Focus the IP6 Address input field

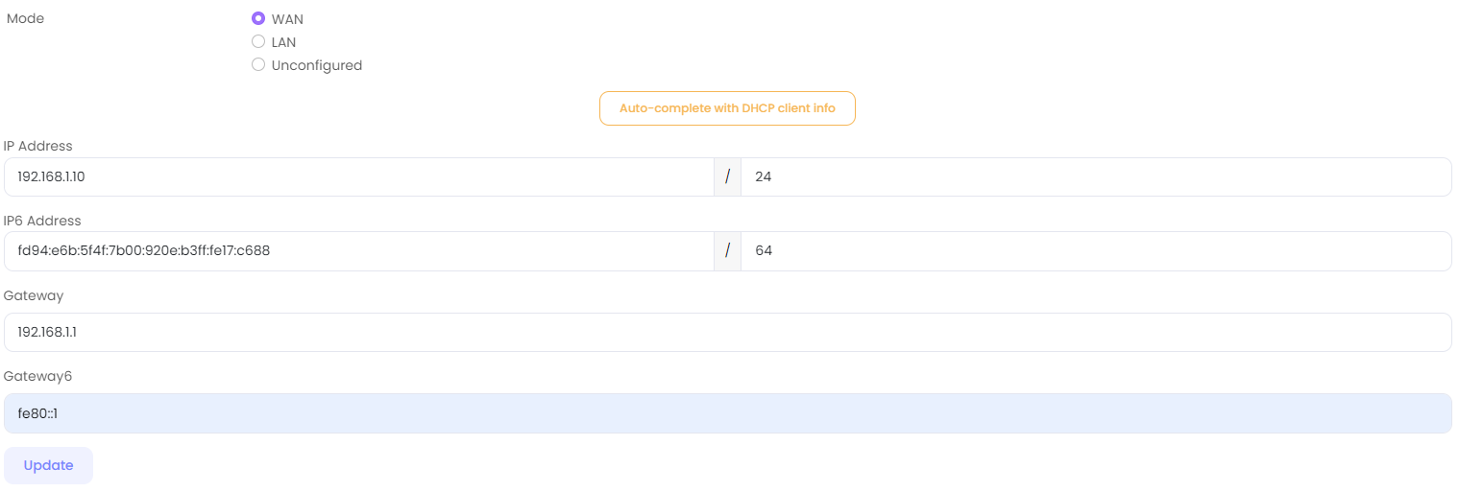pos(358,250)
